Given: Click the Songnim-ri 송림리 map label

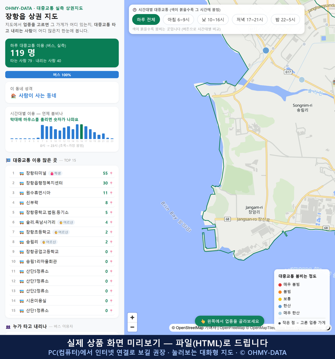Looking at the screenshot, I should pyautogui.click(x=303, y=108).
